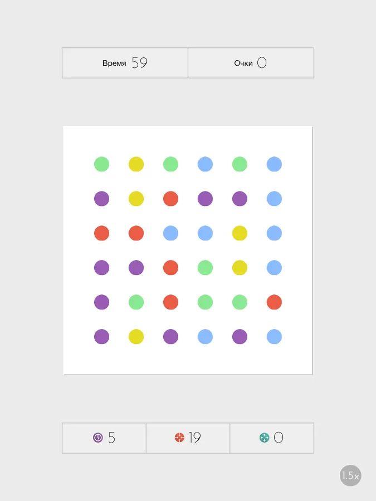Screen dimensions: 376x501
Task: Tap the green dot in the leftmost fifth-row pair beside purple
Action: [x=136, y=302]
